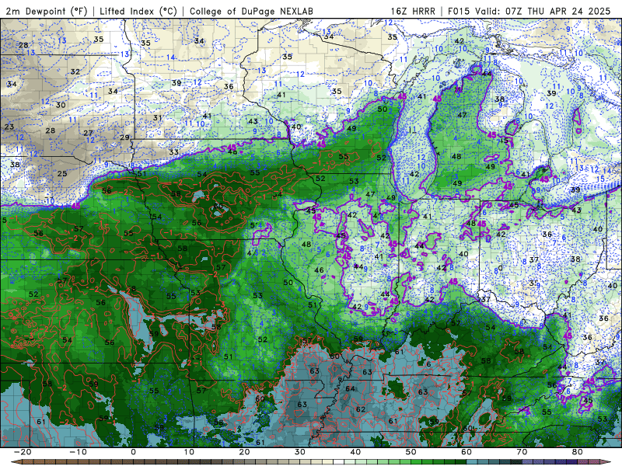This screenshot has height=466, width=622.
Task: Click the "16Z HRRR" model run label
Action: [x=413, y=11]
